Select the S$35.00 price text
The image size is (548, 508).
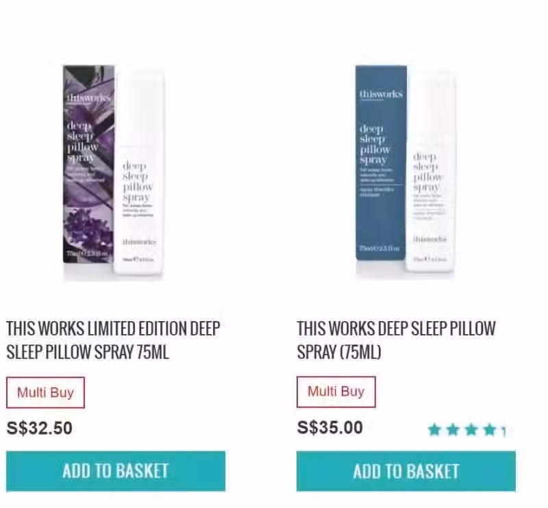[330, 427]
